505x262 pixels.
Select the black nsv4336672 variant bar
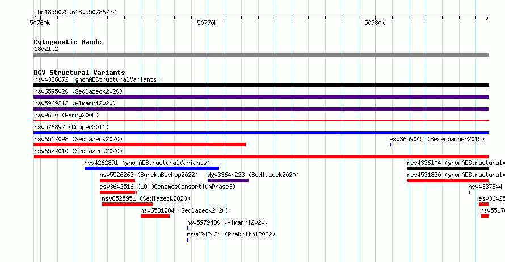(x=261, y=85)
